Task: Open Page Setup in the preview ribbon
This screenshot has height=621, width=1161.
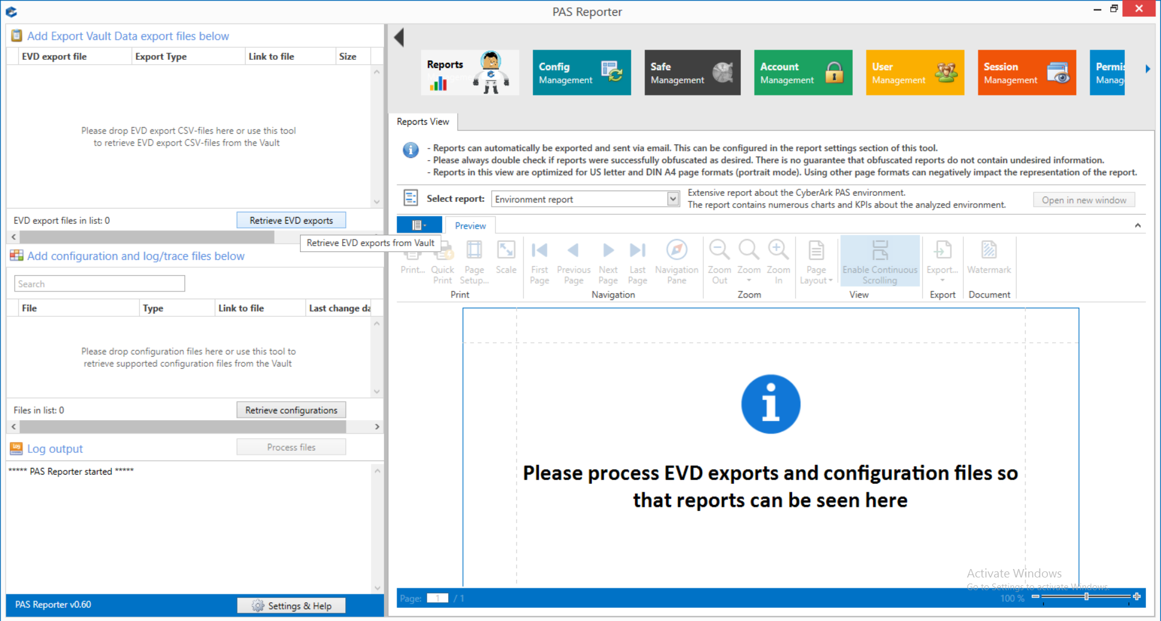Action: pos(474,262)
